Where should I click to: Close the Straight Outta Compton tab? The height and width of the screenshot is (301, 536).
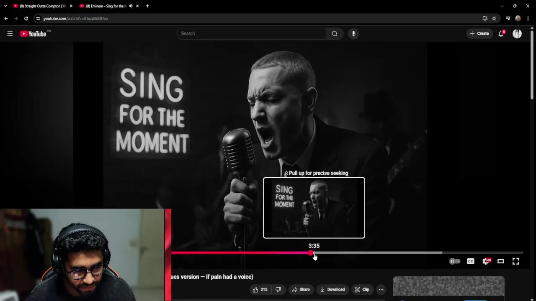point(71,6)
